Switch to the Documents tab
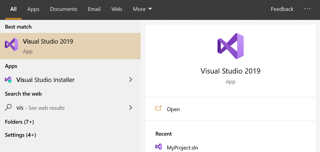 (64, 9)
